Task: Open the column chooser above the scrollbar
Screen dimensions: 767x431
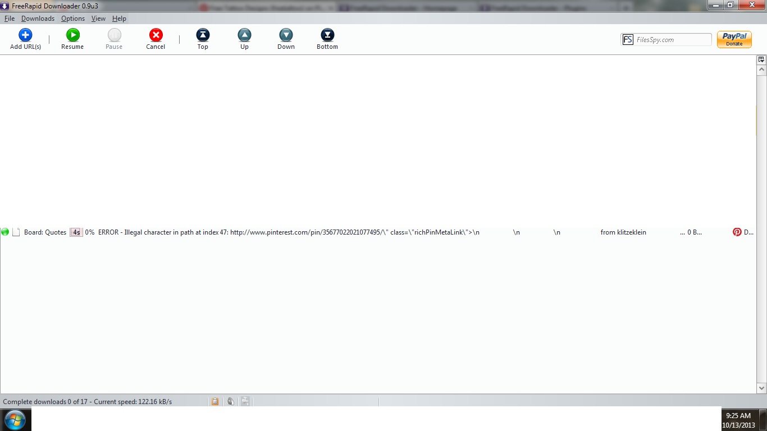Action: [x=761, y=59]
